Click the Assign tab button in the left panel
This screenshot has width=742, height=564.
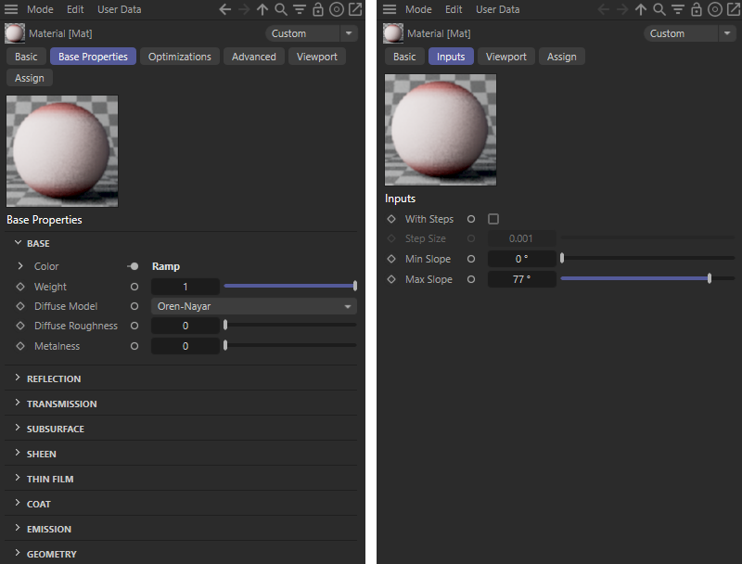30,78
